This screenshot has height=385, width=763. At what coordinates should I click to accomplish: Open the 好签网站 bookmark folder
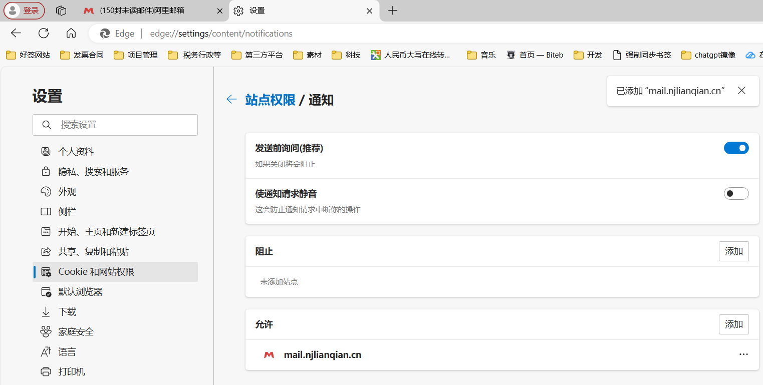point(28,55)
